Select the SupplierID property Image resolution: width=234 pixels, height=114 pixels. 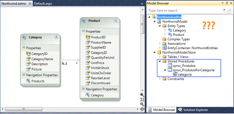pos(96,47)
